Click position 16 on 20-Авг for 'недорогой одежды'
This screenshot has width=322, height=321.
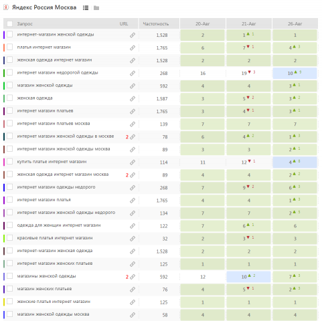pyautogui.click(x=203, y=73)
